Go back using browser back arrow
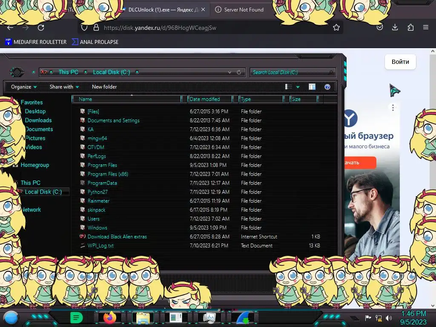This screenshot has height=327, width=436. (x=10, y=28)
